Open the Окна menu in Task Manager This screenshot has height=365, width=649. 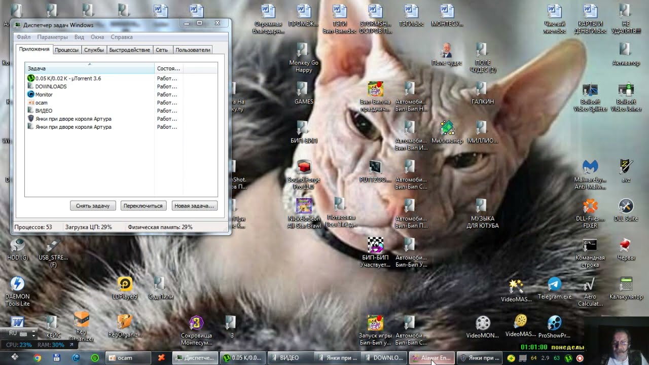97,37
